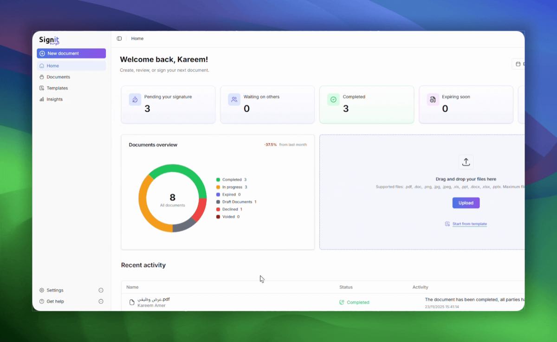This screenshot has height=342, width=557.
Task: Click the upload arrow icon
Action: 466,162
